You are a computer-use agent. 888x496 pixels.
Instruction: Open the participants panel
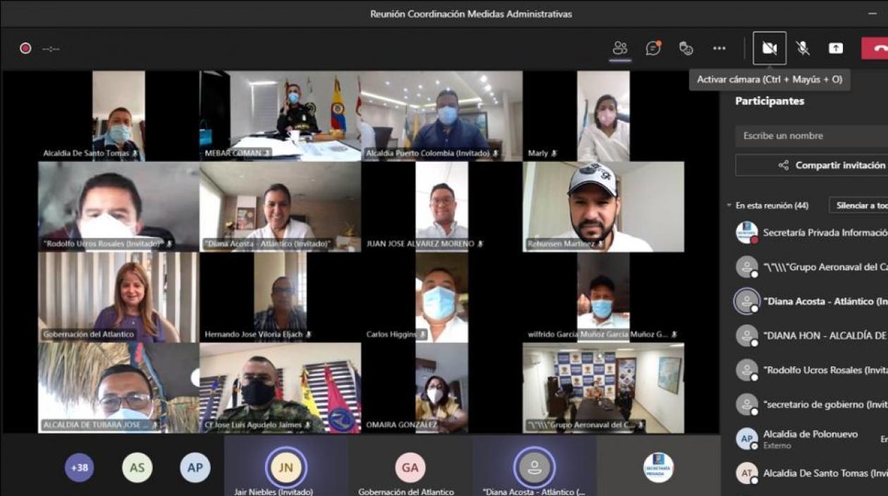point(620,47)
